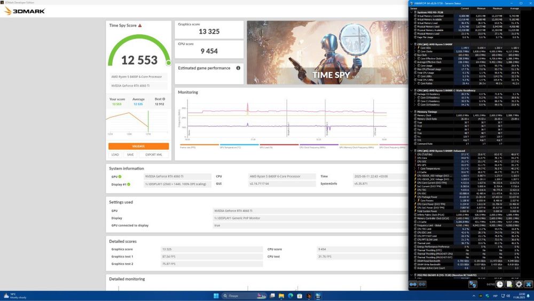Click the EXPORT XML button
This screenshot has height=301, width=534.
click(x=154, y=155)
